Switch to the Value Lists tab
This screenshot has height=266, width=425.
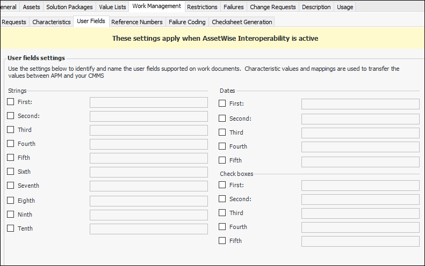113,7
